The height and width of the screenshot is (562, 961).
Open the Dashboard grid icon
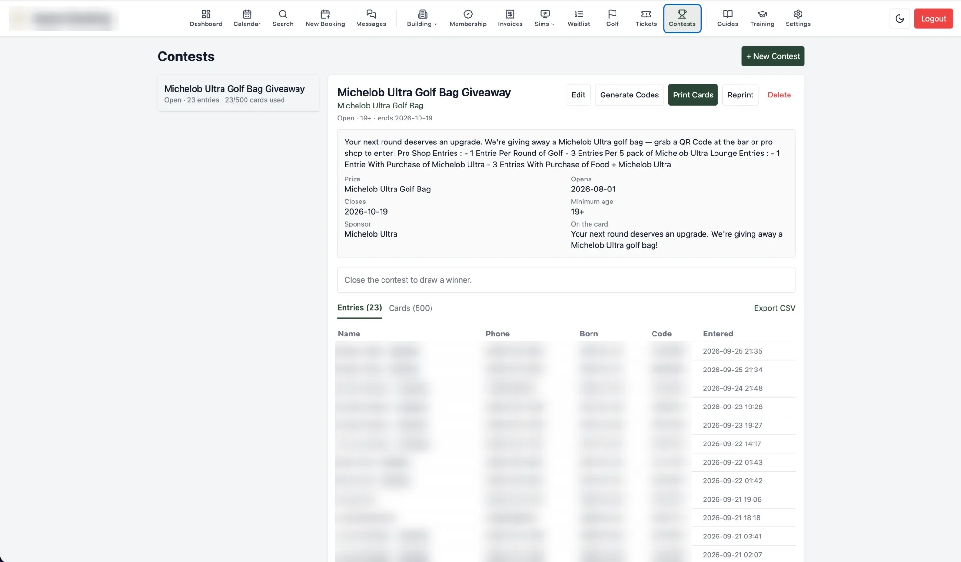tap(206, 14)
